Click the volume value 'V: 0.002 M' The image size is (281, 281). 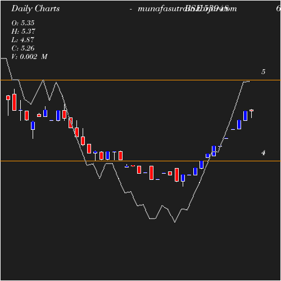click(x=29, y=57)
